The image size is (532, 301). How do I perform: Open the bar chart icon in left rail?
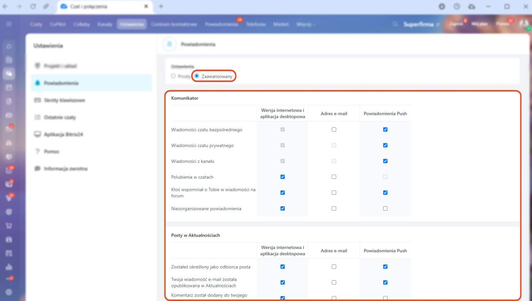(9, 267)
